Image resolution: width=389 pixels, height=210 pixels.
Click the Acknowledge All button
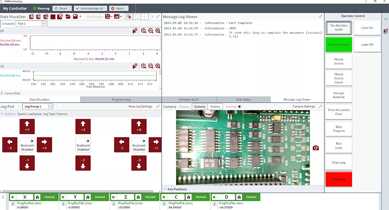point(90,8)
